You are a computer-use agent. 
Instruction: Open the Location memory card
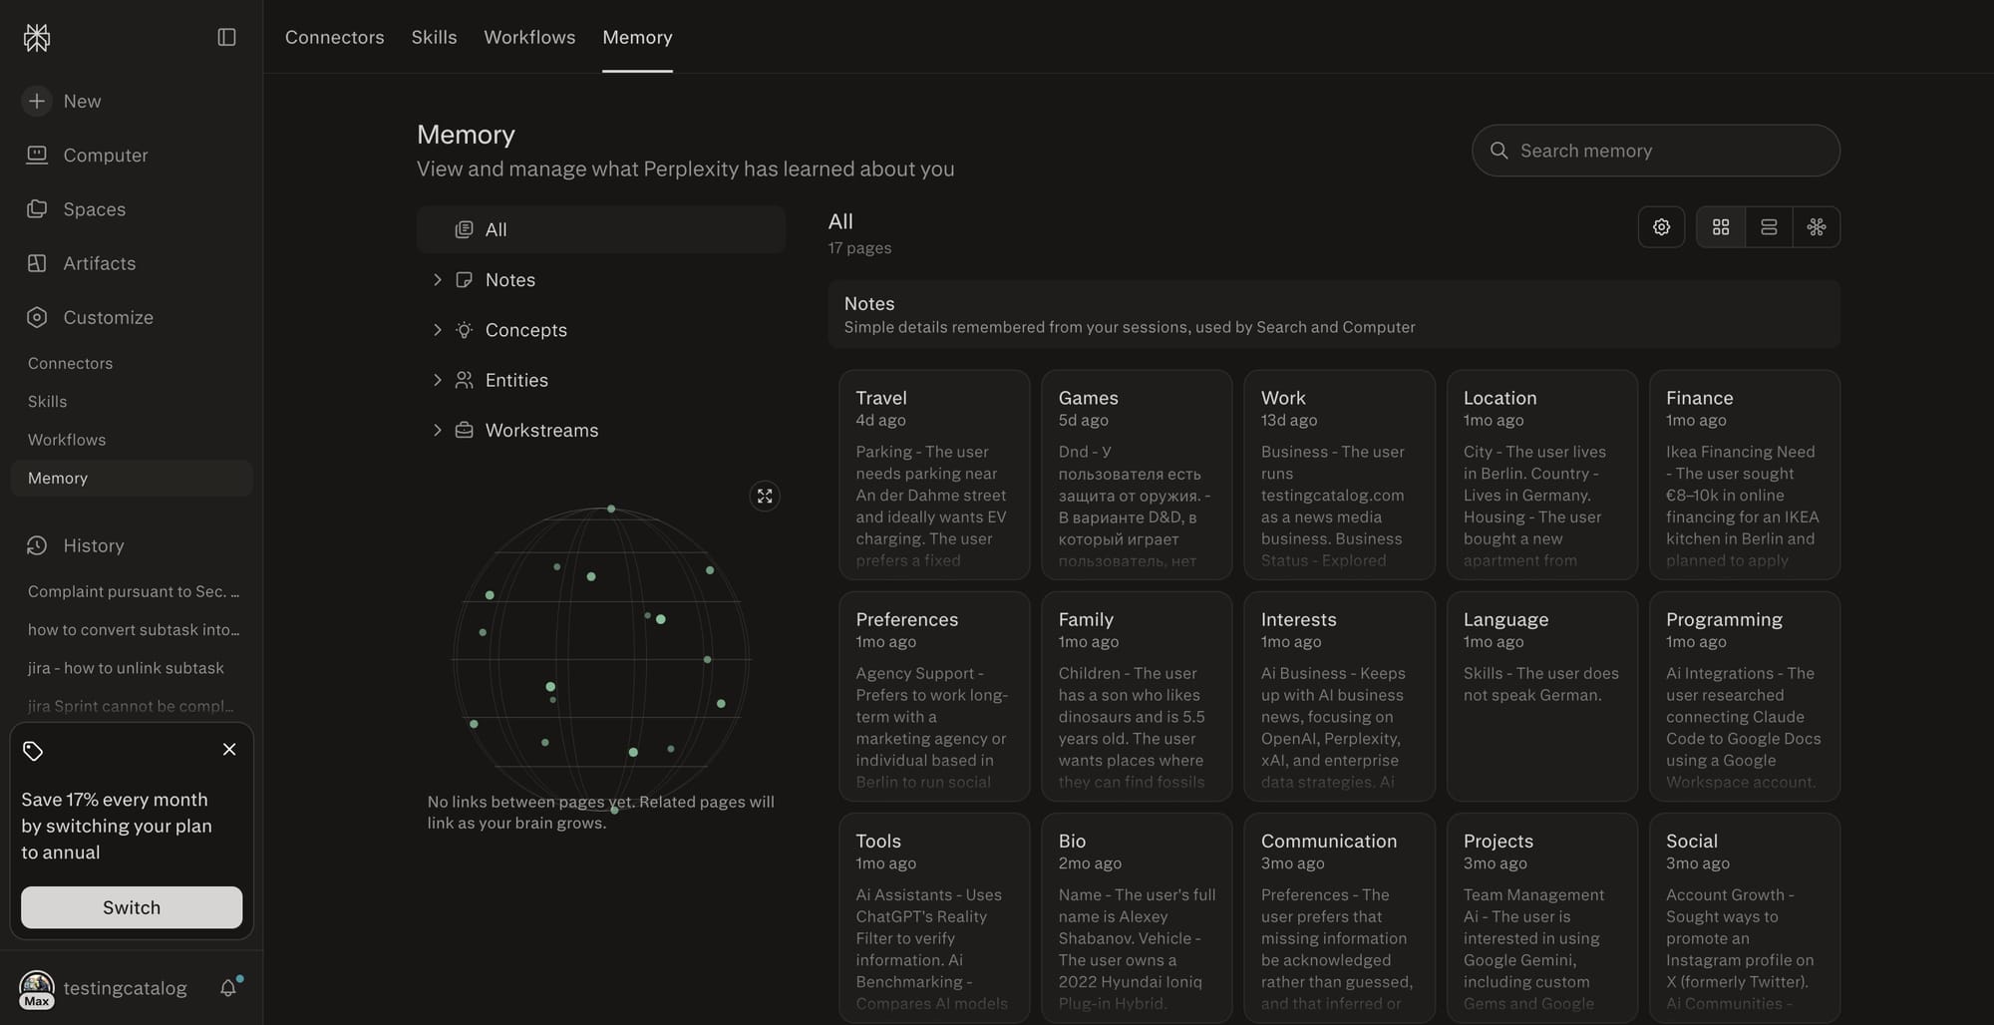click(1542, 475)
